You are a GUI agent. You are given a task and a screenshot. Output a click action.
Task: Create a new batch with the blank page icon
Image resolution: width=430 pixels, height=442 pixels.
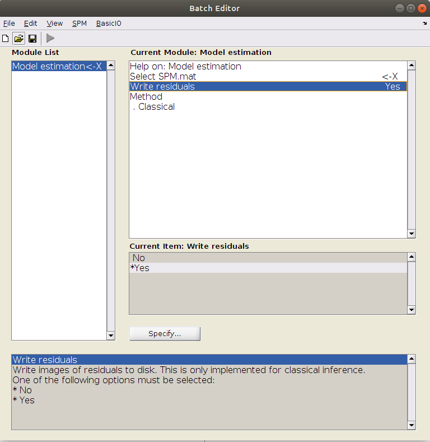(6, 38)
